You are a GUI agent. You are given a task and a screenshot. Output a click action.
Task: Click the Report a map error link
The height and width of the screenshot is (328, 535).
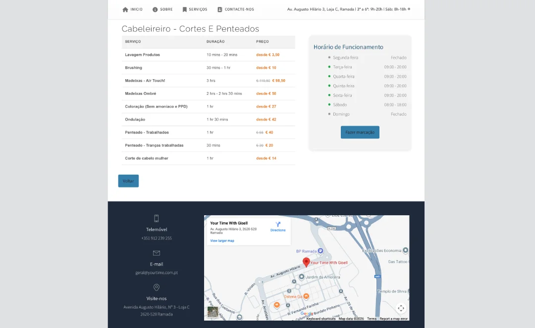click(393, 319)
